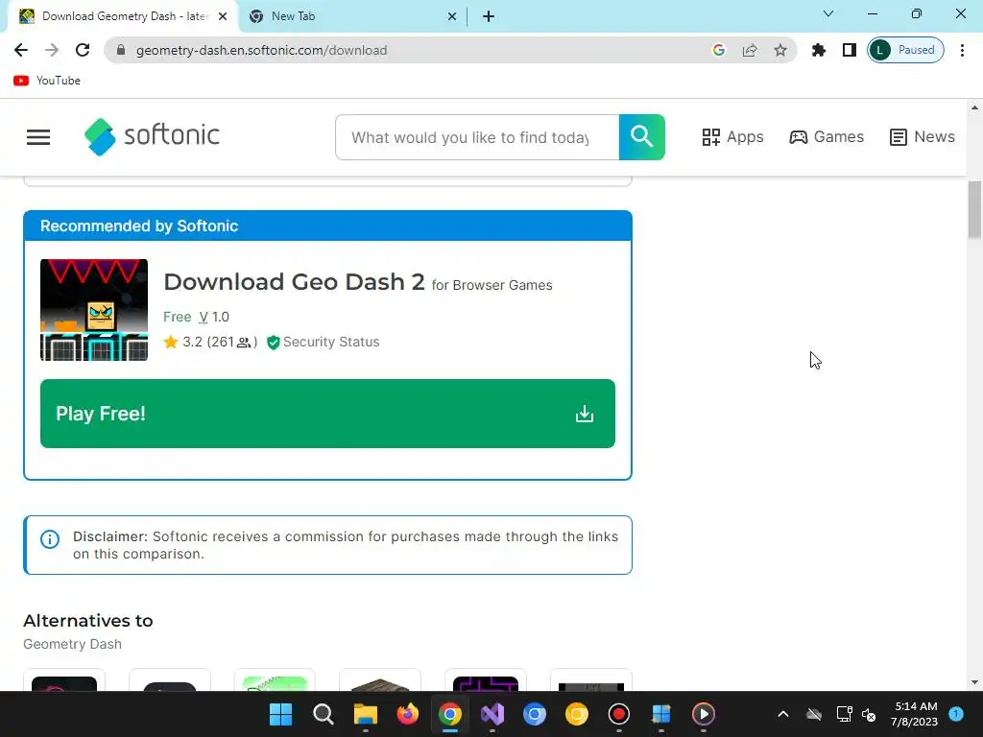983x737 pixels.
Task: Click the page vertical scrollbar thumb
Action: [x=974, y=209]
